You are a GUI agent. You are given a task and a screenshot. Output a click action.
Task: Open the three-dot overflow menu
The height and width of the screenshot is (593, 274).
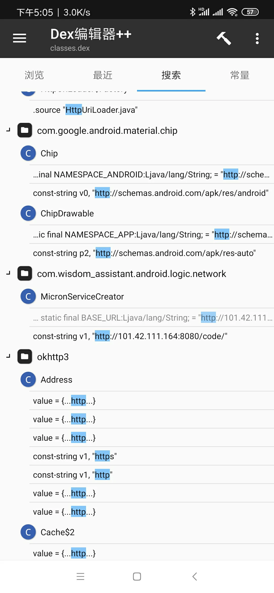pos(257,39)
